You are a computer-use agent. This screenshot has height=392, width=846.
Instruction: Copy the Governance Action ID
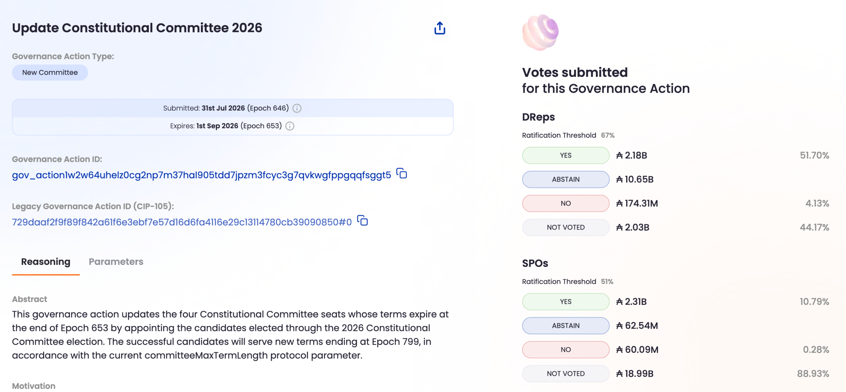click(402, 173)
